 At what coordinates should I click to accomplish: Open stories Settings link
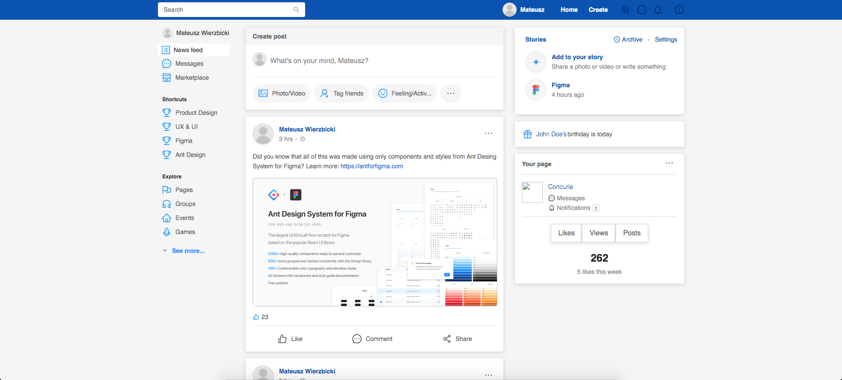pos(666,39)
